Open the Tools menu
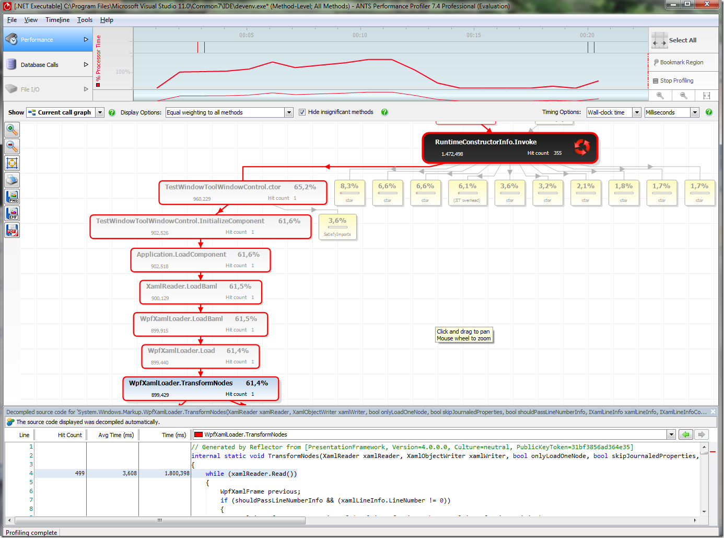This screenshot has width=724, height=538. coord(85,20)
